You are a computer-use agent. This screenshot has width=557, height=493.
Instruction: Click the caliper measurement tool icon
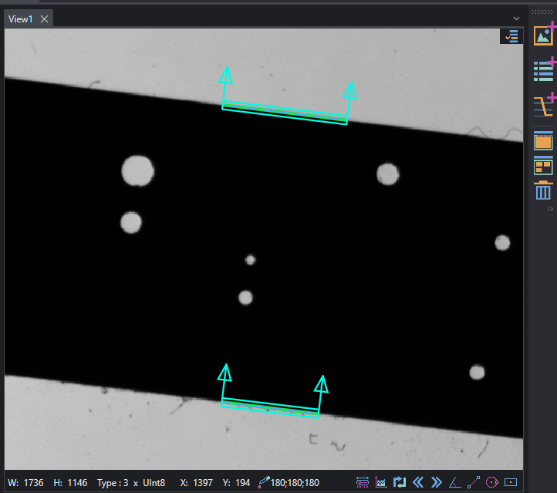[x=363, y=482]
